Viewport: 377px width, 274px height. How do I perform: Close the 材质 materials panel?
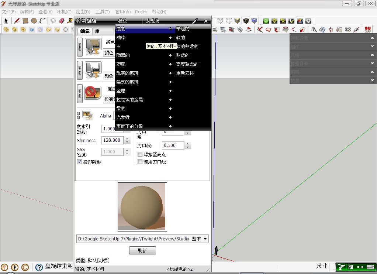372,80
